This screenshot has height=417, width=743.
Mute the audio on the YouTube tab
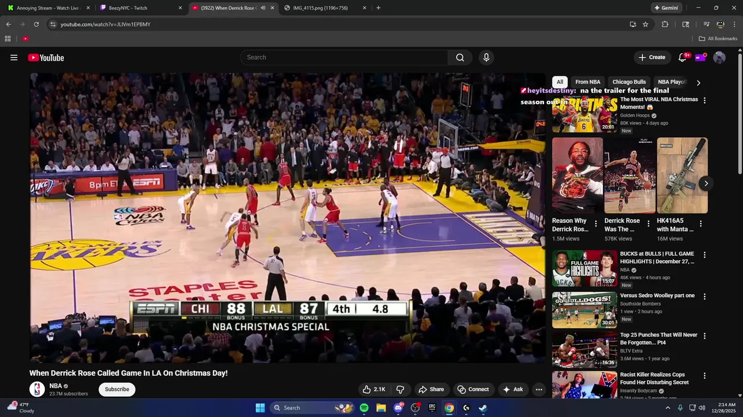(263, 8)
